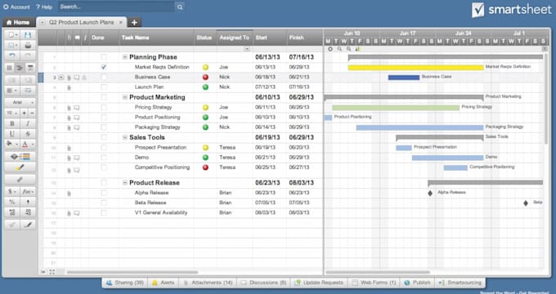Image resolution: width=556 pixels, height=294 pixels.
Task: Open the Account link
Action: pos(16,7)
